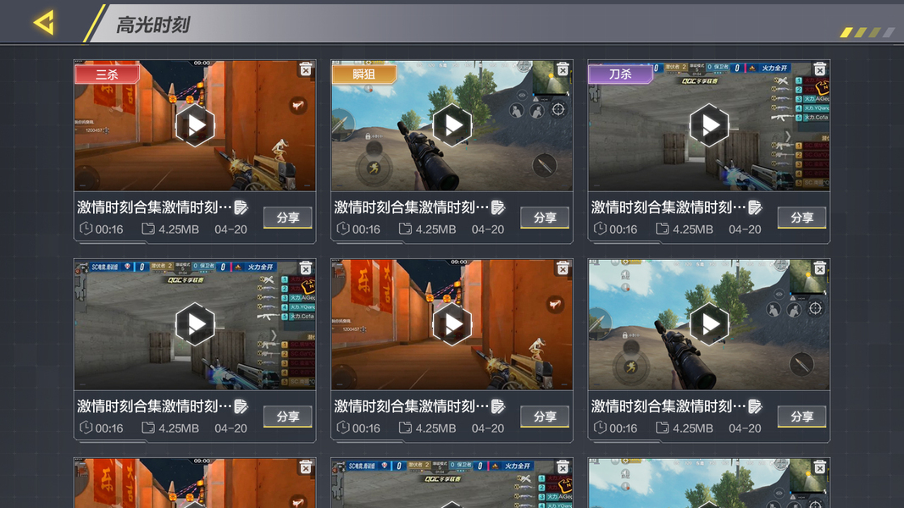The height and width of the screenshot is (508, 904).
Task: Edit title of middle-row orange wall clip
Action: tap(498, 406)
